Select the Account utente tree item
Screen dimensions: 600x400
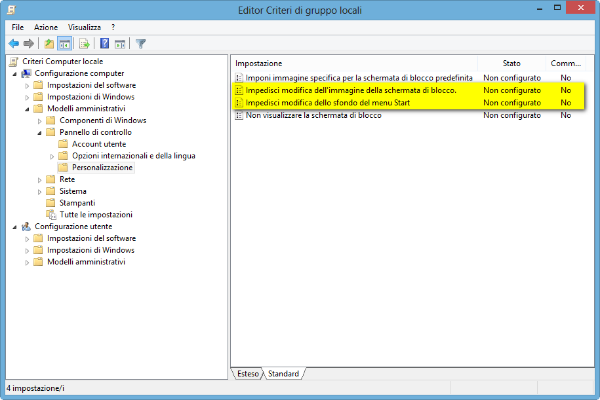point(99,144)
